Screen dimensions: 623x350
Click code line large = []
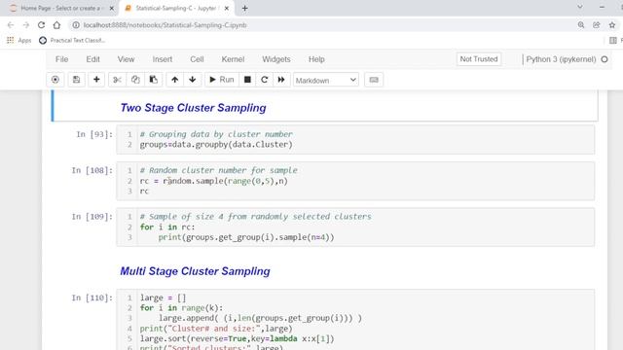(163, 297)
